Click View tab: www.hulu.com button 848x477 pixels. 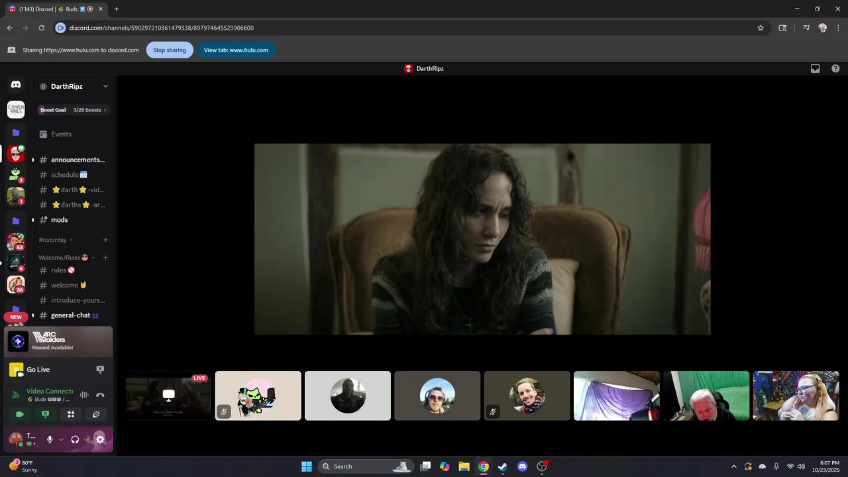[236, 50]
